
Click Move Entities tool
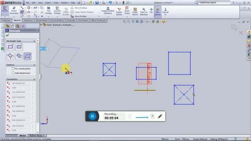click(x=78, y=16)
